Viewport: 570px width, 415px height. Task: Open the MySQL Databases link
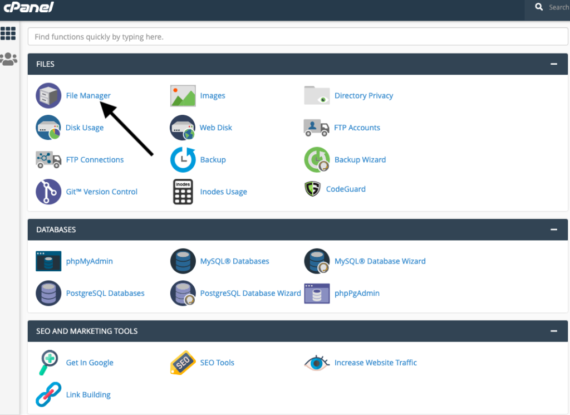pyautogui.click(x=235, y=261)
